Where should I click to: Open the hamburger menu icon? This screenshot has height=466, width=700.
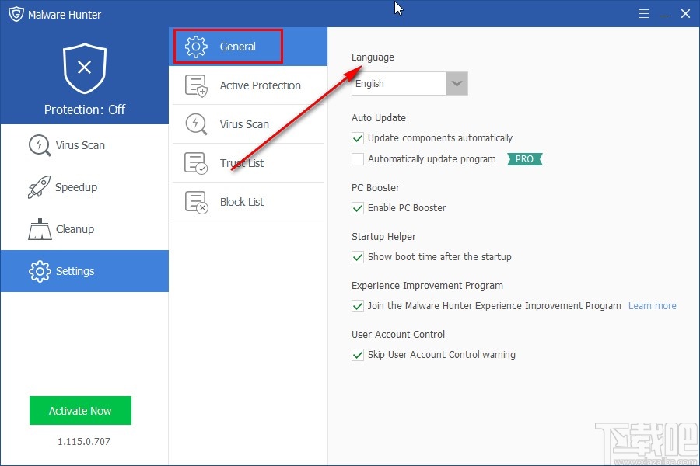tap(644, 13)
